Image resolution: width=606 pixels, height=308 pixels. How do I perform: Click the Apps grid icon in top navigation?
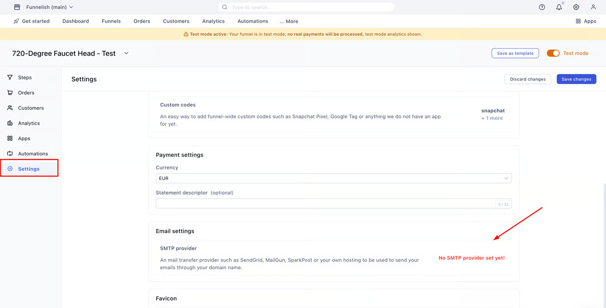tap(578, 21)
